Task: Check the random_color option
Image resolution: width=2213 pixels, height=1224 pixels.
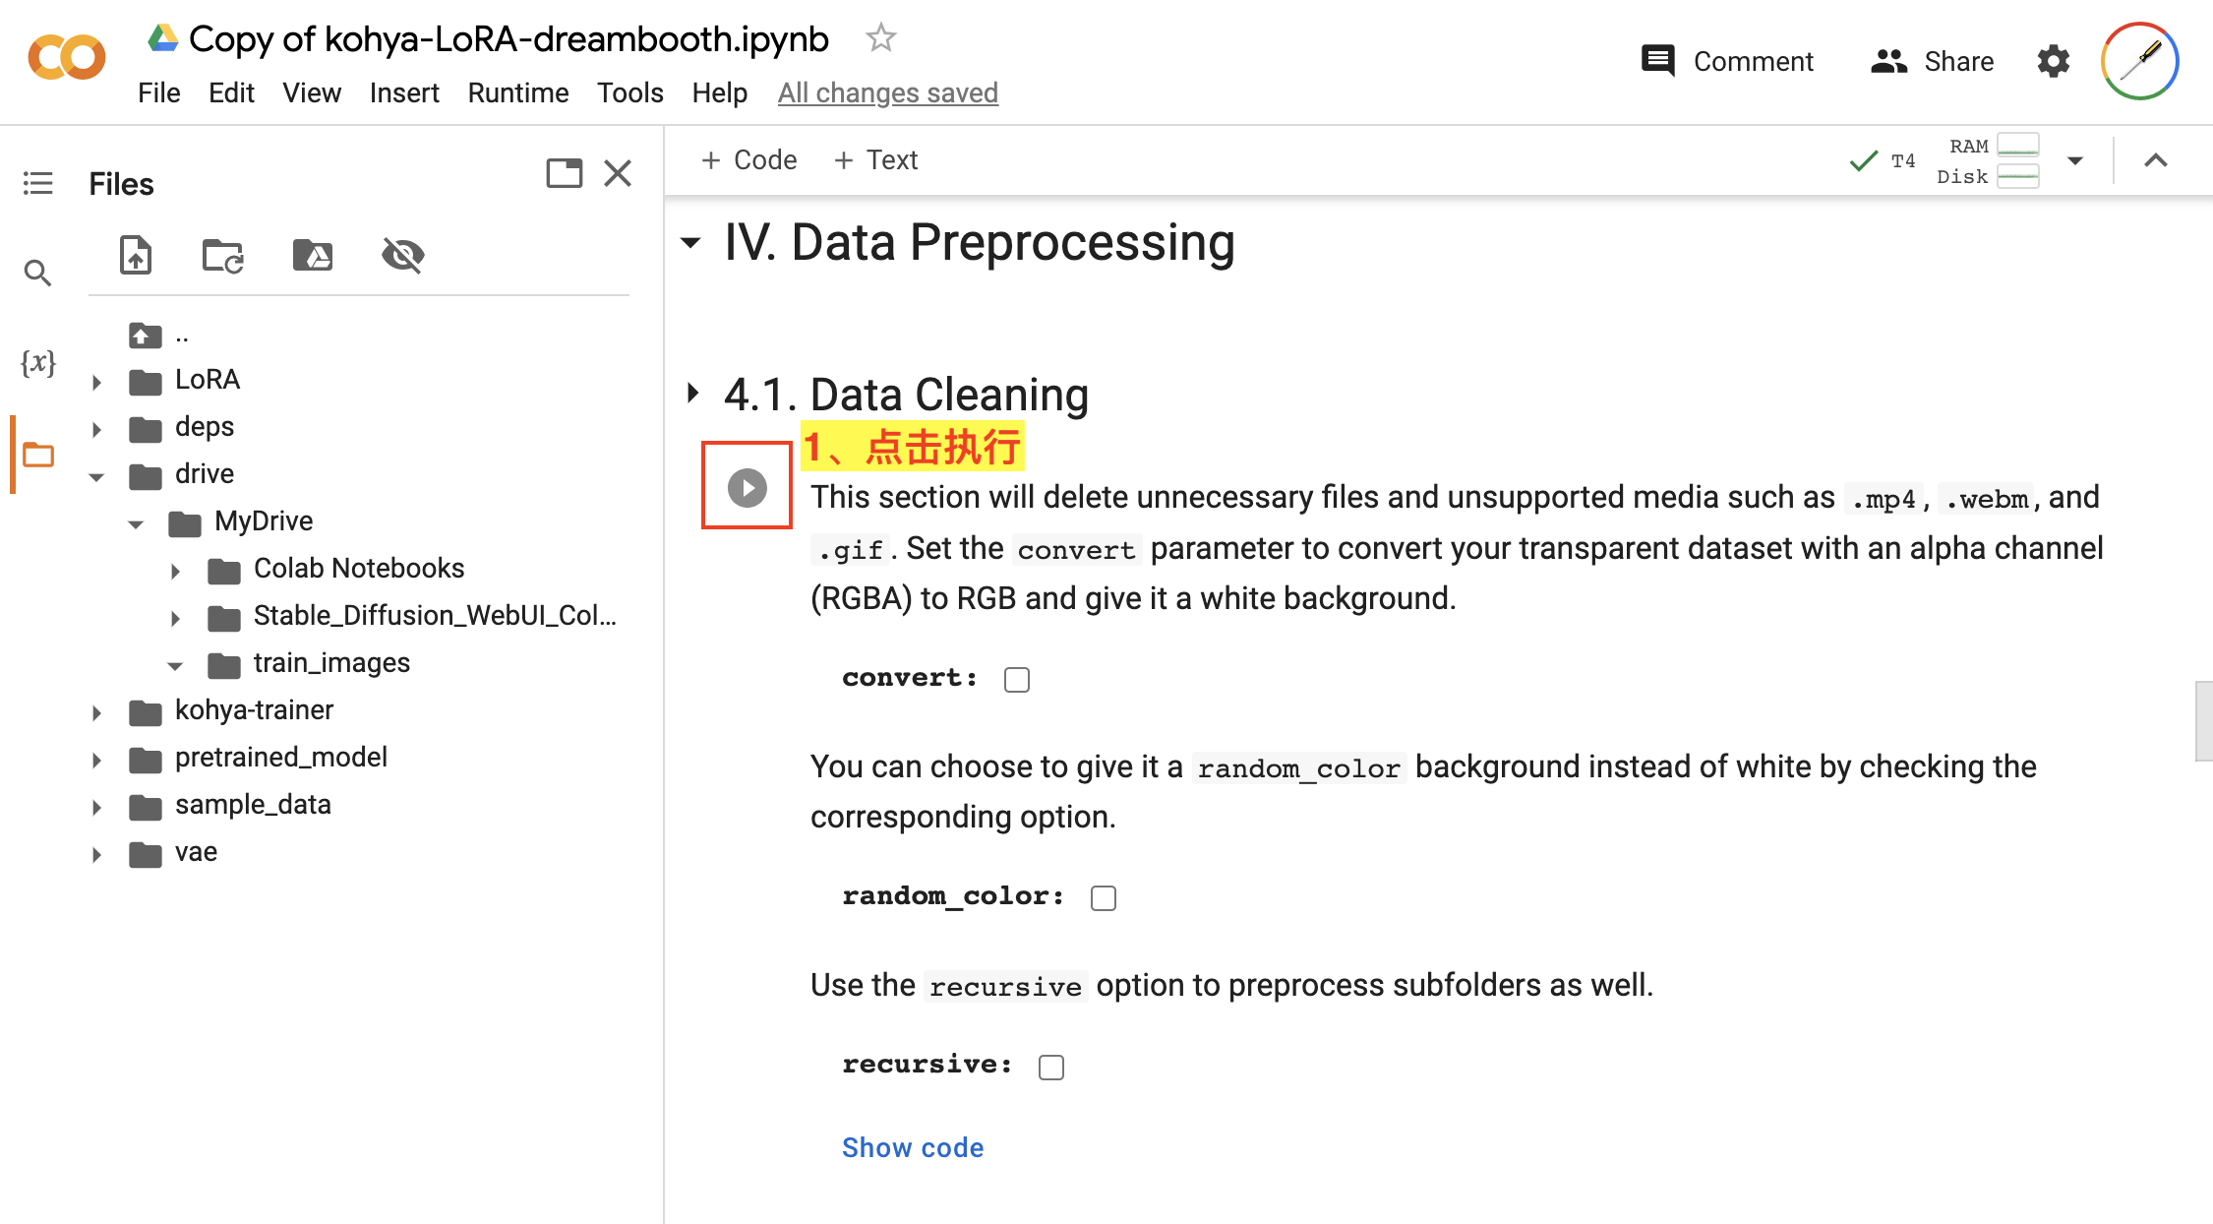Action: coord(1104,897)
